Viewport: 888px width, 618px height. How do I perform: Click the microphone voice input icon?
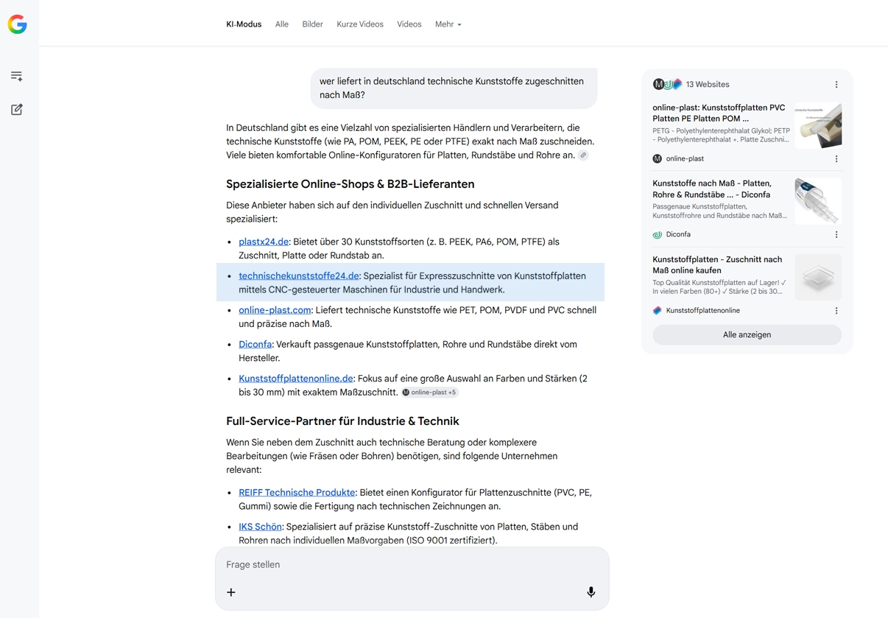pos(591,592)
